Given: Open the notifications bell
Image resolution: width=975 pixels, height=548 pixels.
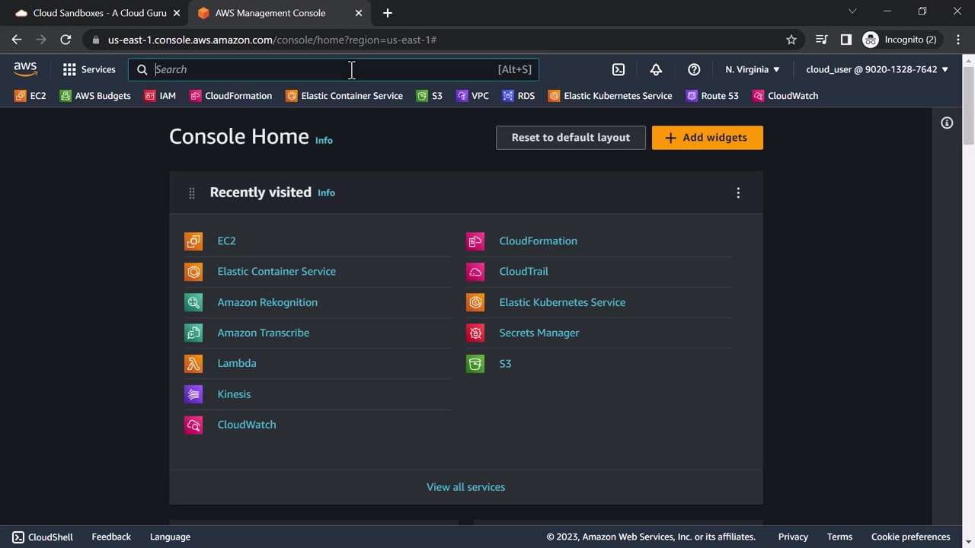Looking at the screenshot, I should (x=656, y=69).
